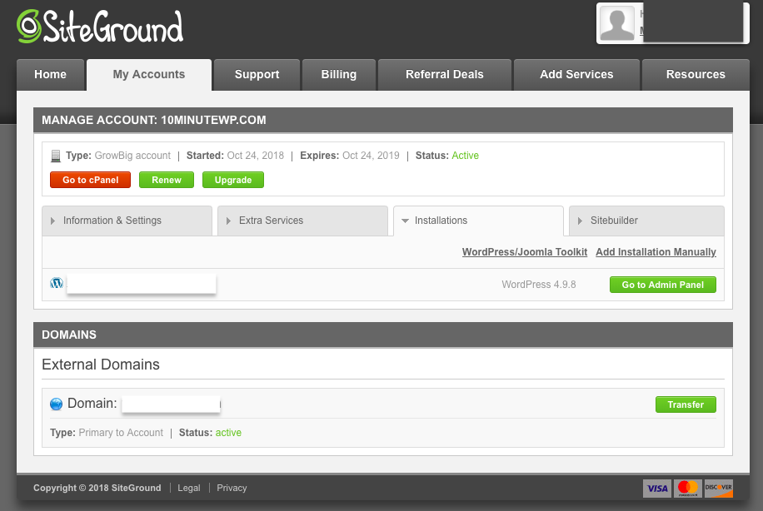The width and height of the screenshot is (763, 511).
Task: Click the MasterCard icon in footer
Action: point(687,489)
